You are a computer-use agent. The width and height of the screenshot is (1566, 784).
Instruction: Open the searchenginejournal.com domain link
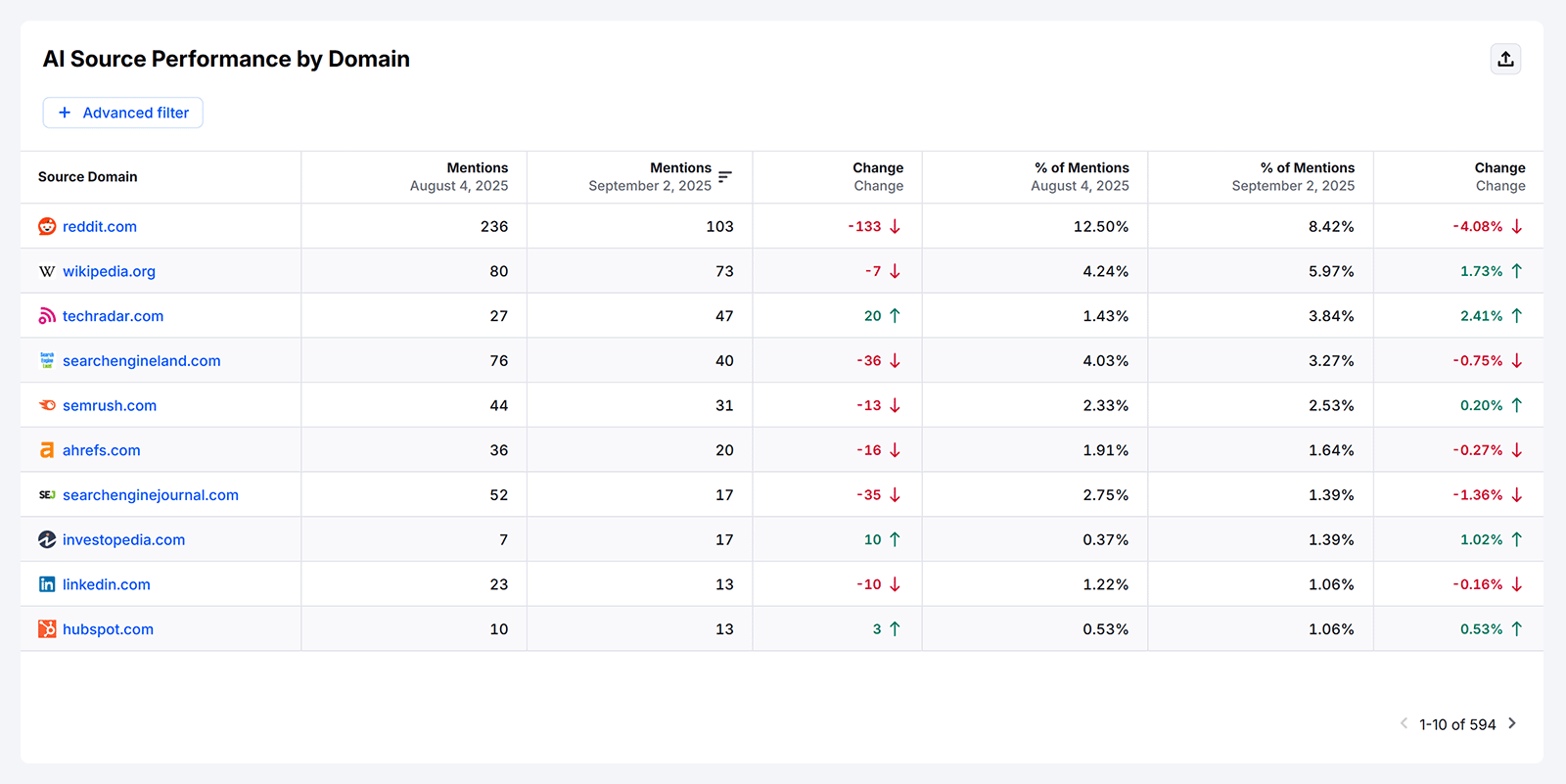pos(150,495)
